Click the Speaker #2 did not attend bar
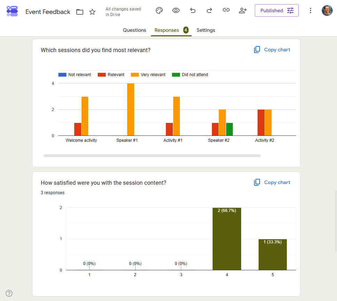The height and width of the screenshot is (301, 337). (230, 129)
